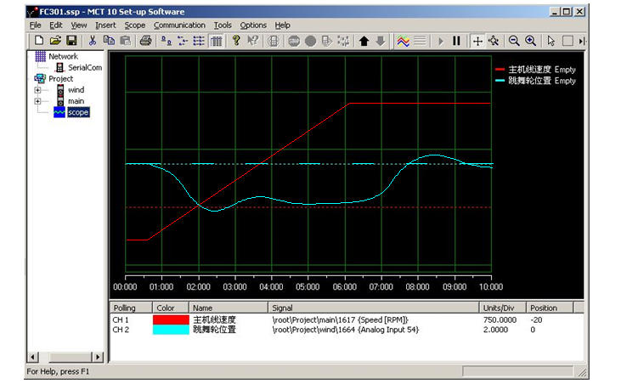
Task: Select the arrow pointer cursor tool
Action: coord(550,41)
